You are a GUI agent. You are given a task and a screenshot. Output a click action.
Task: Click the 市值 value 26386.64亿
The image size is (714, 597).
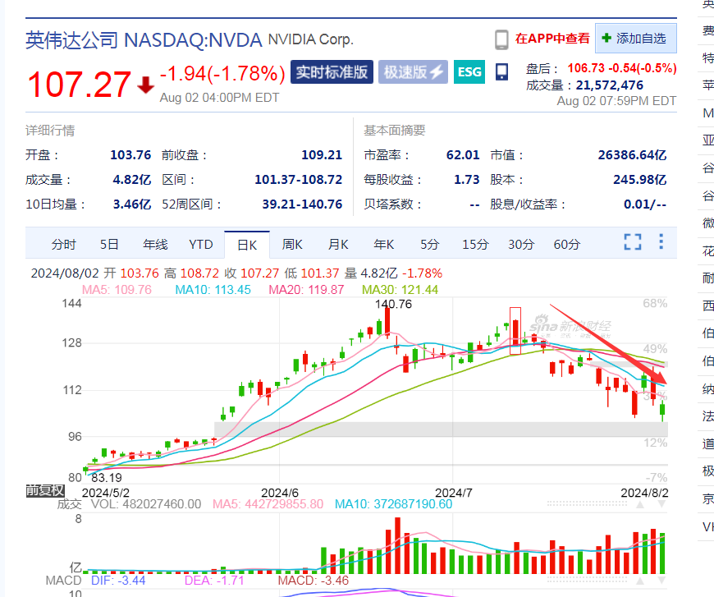pos(632,155)
